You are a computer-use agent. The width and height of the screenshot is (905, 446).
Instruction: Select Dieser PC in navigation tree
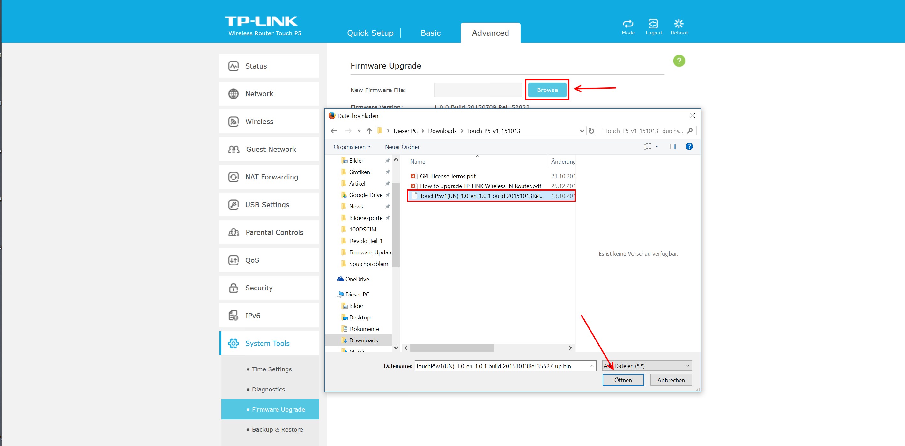tap(353, 294)
